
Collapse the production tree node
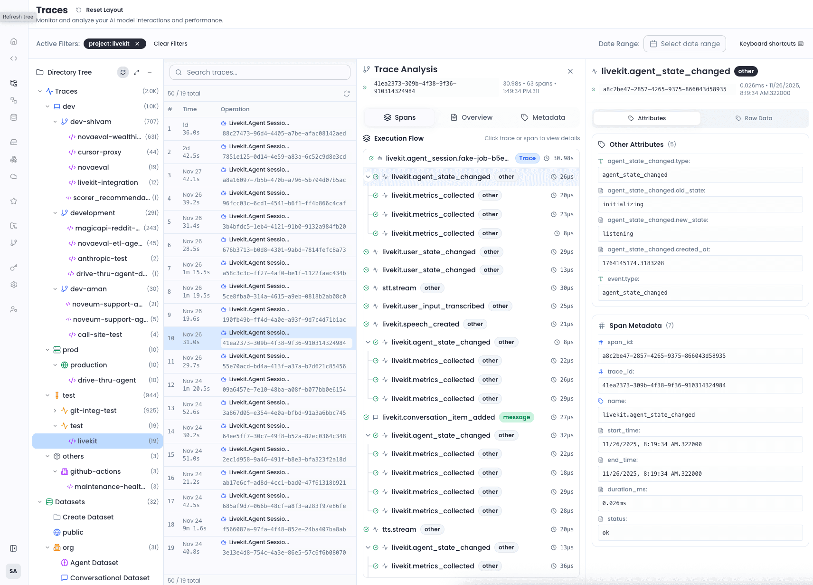[x=55, y=365]
